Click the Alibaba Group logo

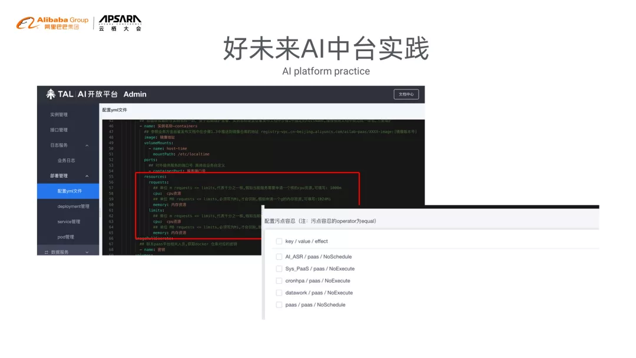tap(52, 23)
